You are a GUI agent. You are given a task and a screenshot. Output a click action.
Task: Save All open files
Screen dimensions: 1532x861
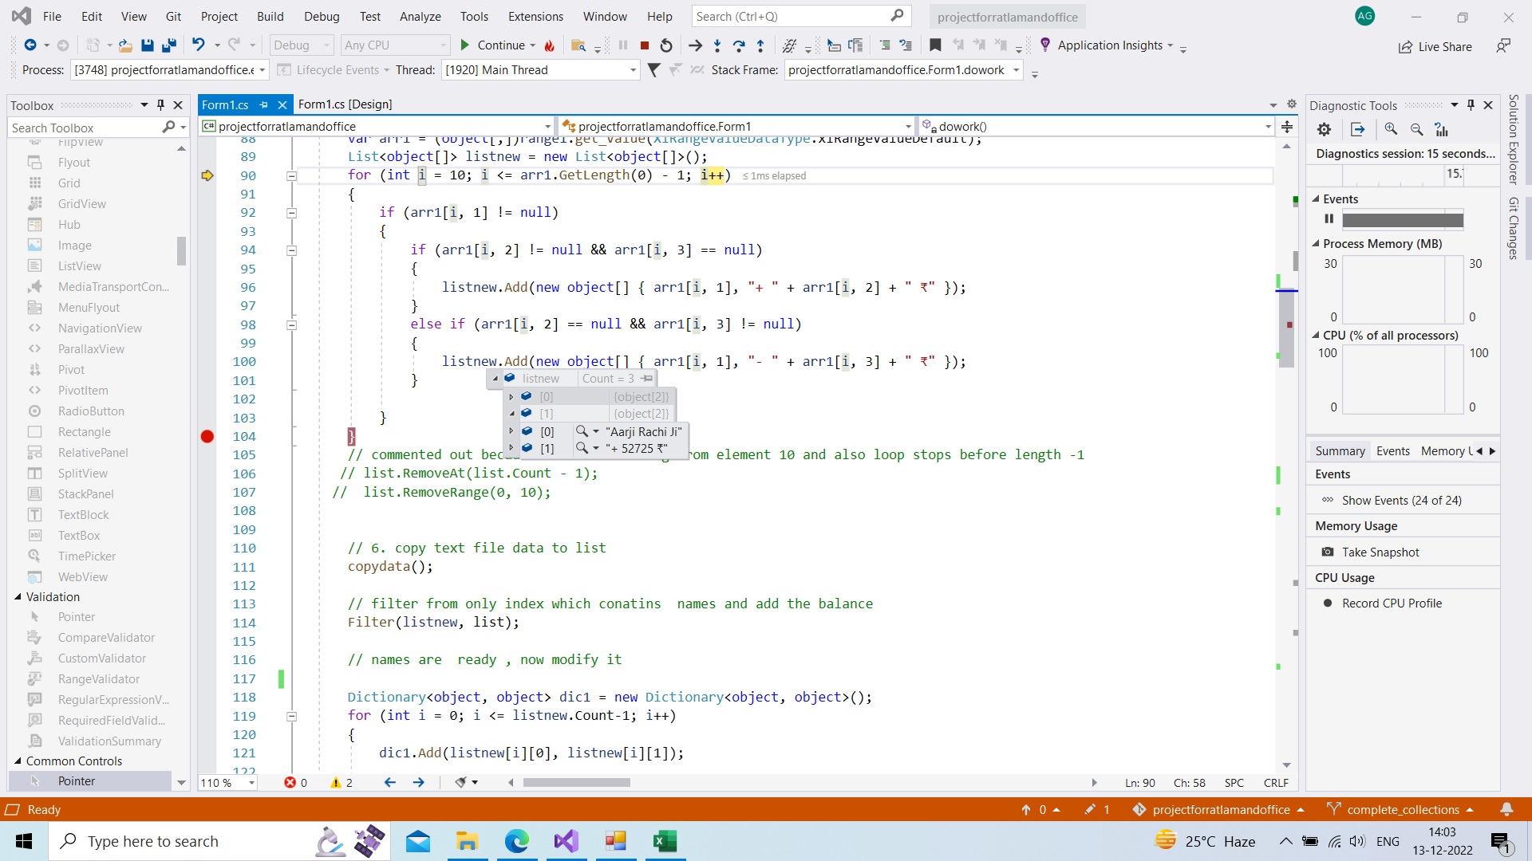click(x=168, y=45)
